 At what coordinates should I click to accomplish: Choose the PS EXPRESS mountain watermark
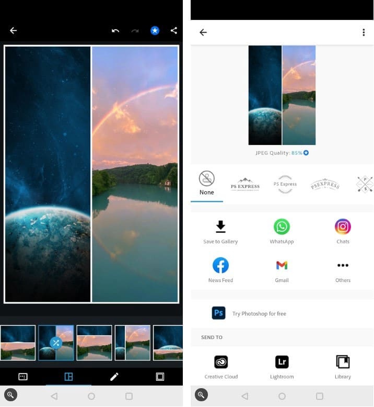click(x=245, y=184)
